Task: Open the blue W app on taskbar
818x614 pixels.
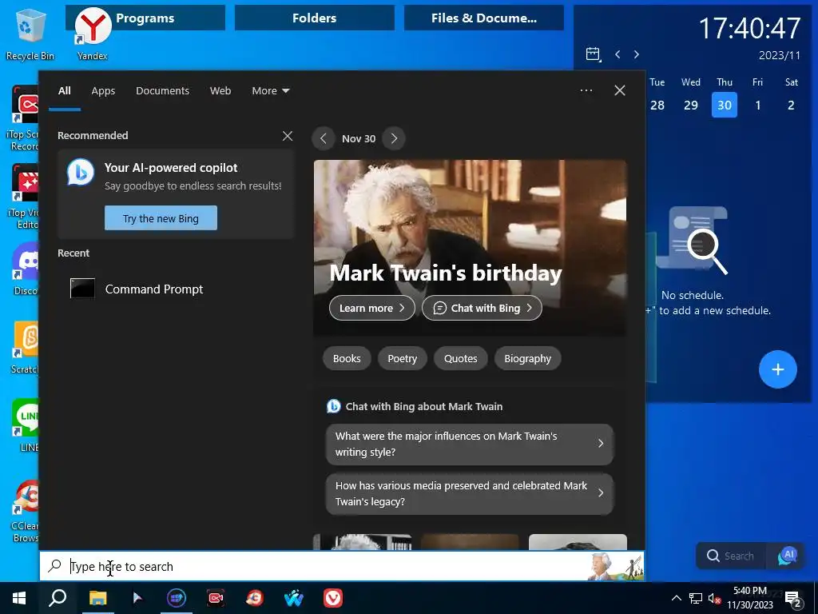Action: pos(294,598)
